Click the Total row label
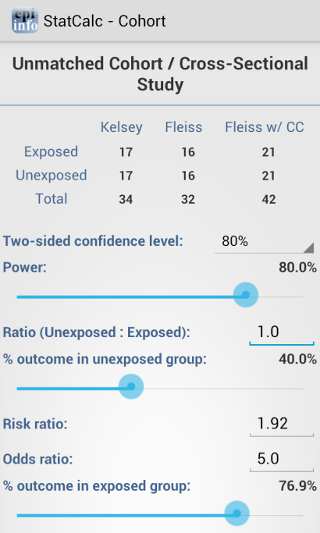This screenshot has height=533, width=320. point(52,199)
